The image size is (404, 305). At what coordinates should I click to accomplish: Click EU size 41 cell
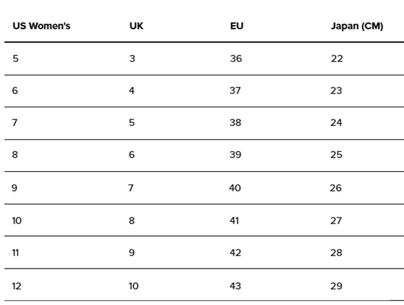(235, 220)
